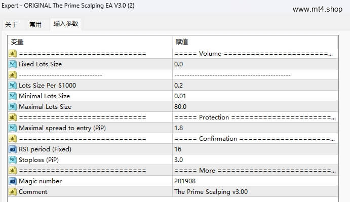Select the Magic number label
350x202 pixels.
point(40,181)
